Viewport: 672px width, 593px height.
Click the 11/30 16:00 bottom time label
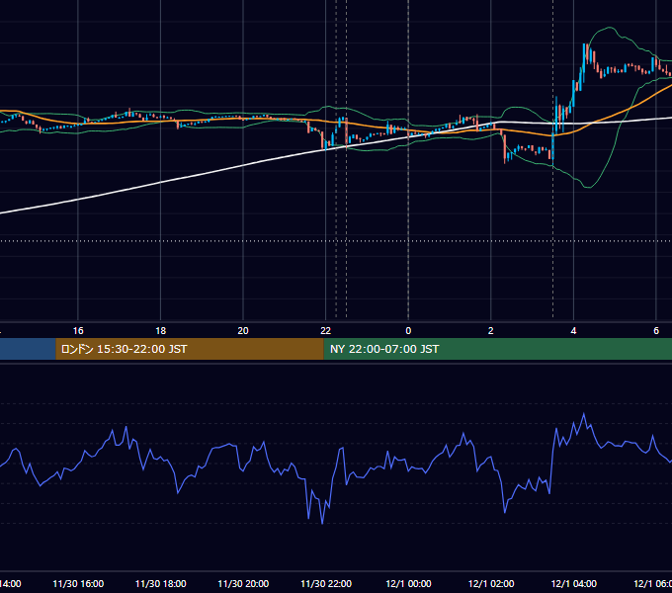pos(78,583)
